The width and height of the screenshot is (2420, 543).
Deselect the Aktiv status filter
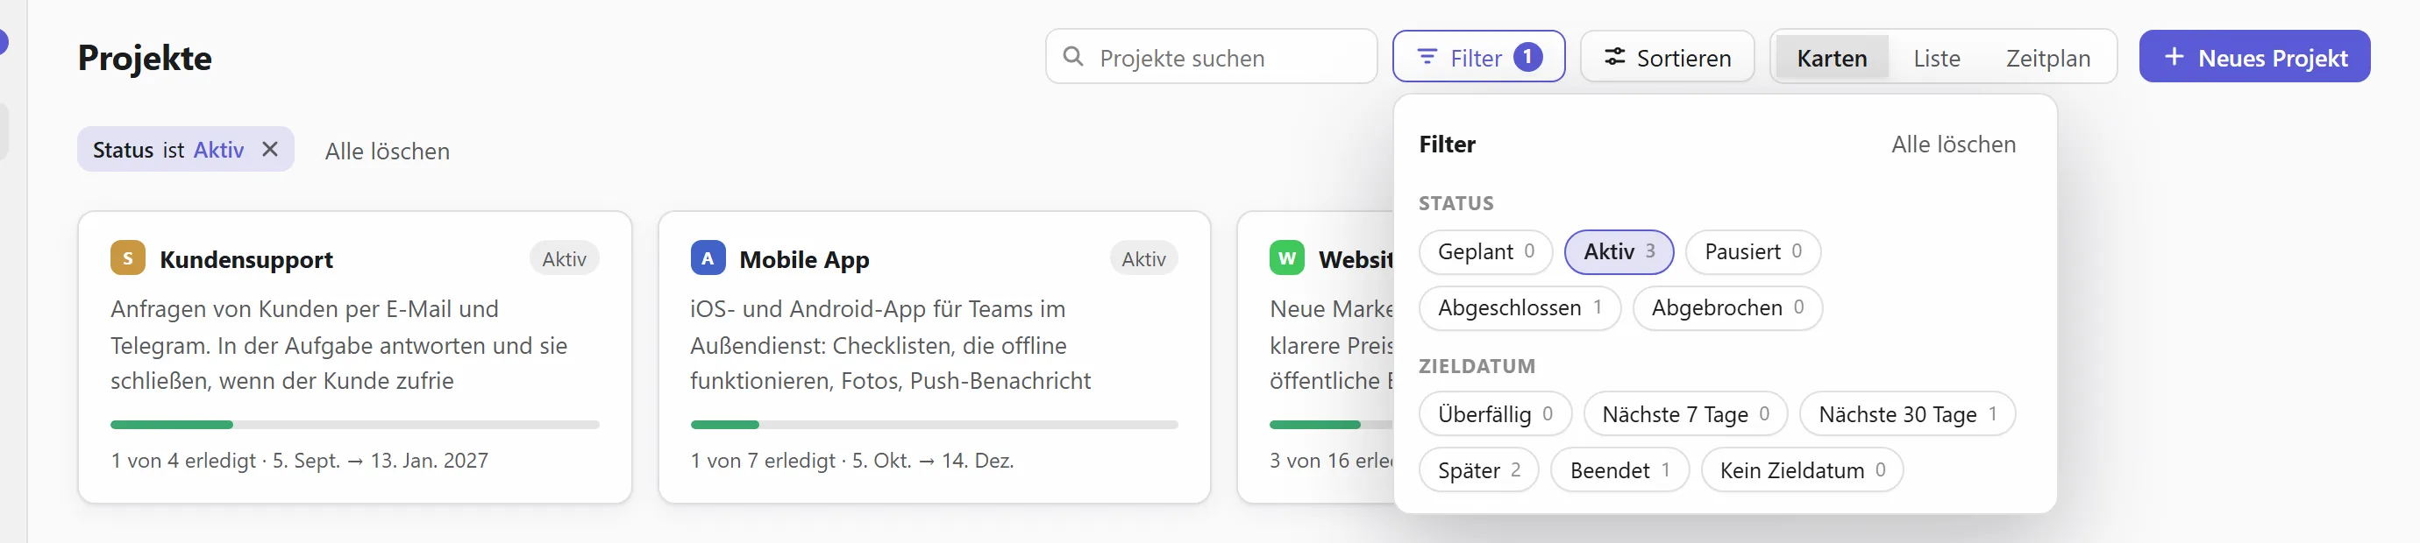pyautogui.click(x=1619, y=251)
